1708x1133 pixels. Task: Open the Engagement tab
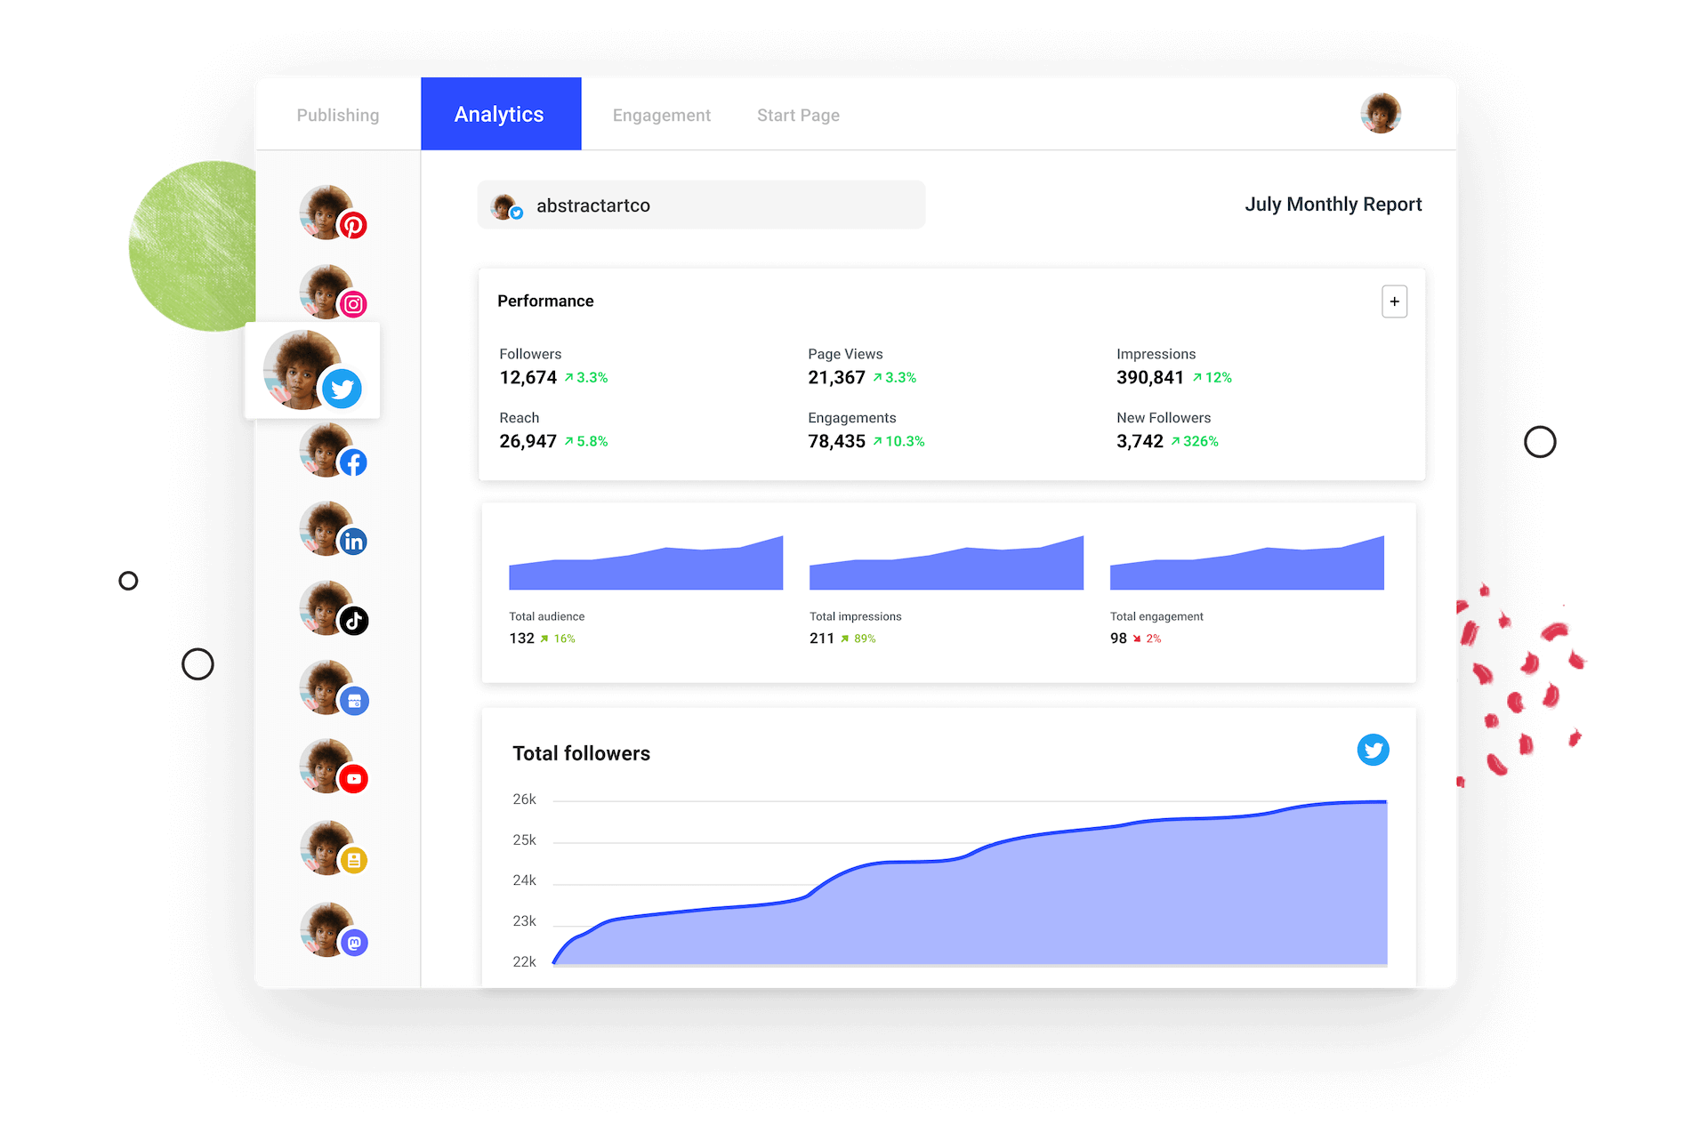pyautogui.click(x=661, y=114)
